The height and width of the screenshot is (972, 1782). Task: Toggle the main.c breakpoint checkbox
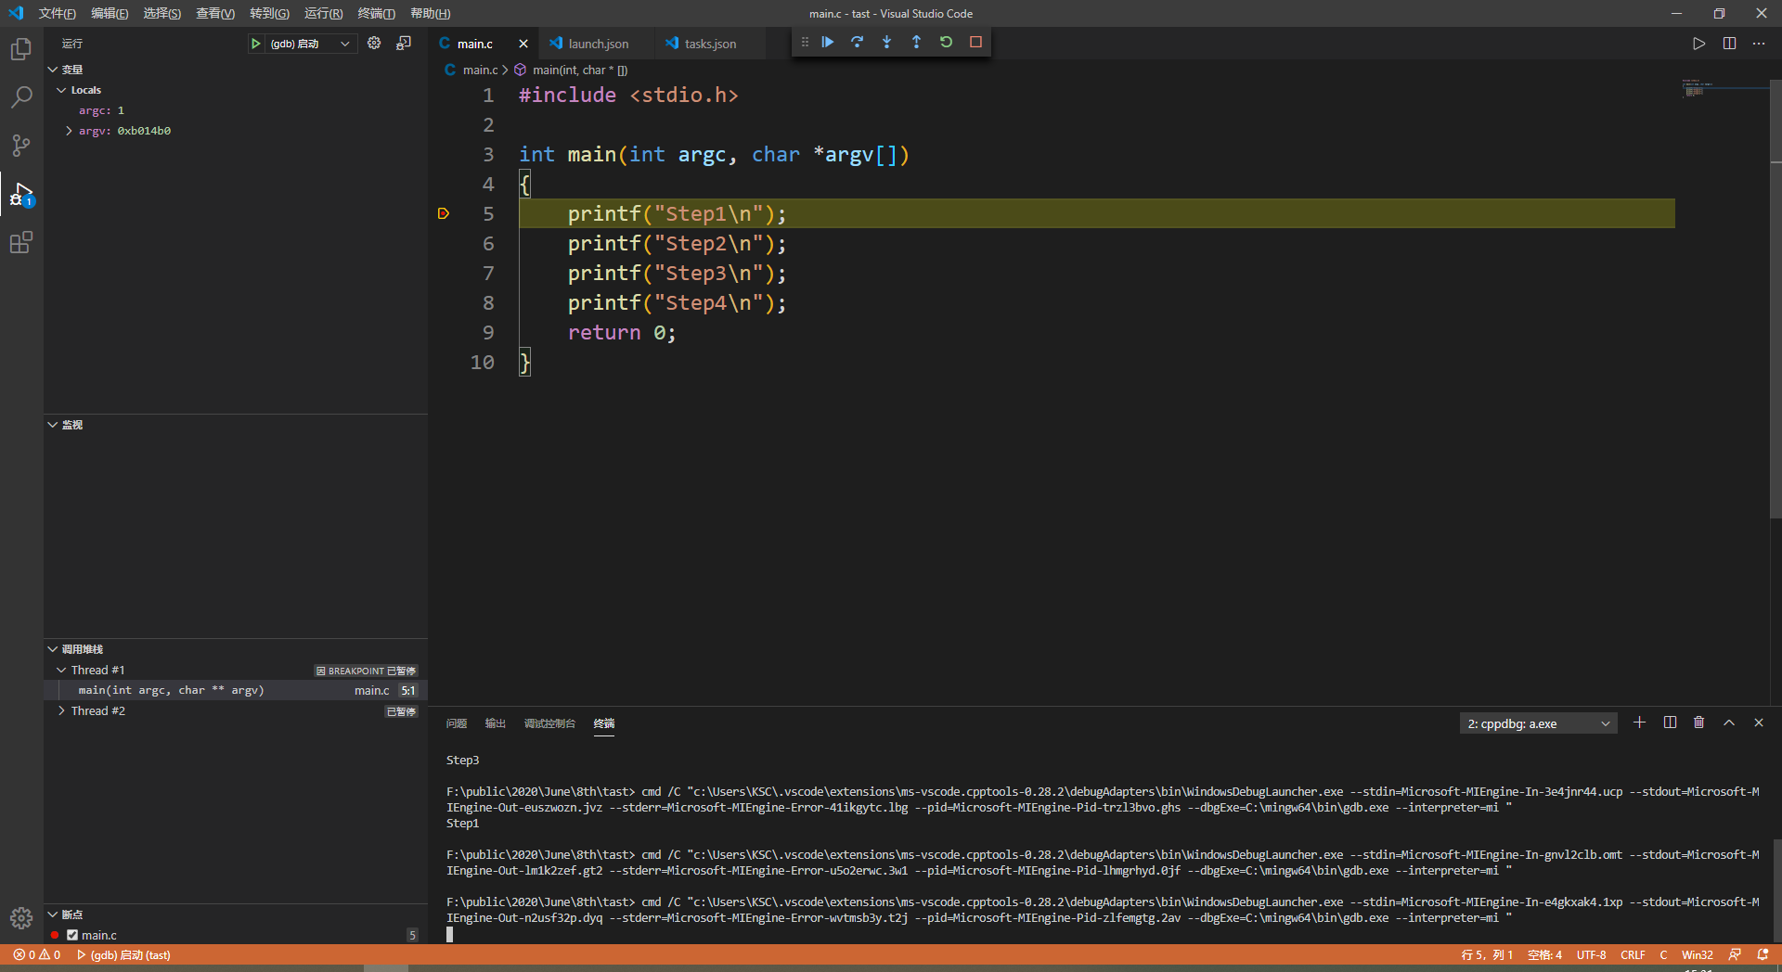pos(72,935)
